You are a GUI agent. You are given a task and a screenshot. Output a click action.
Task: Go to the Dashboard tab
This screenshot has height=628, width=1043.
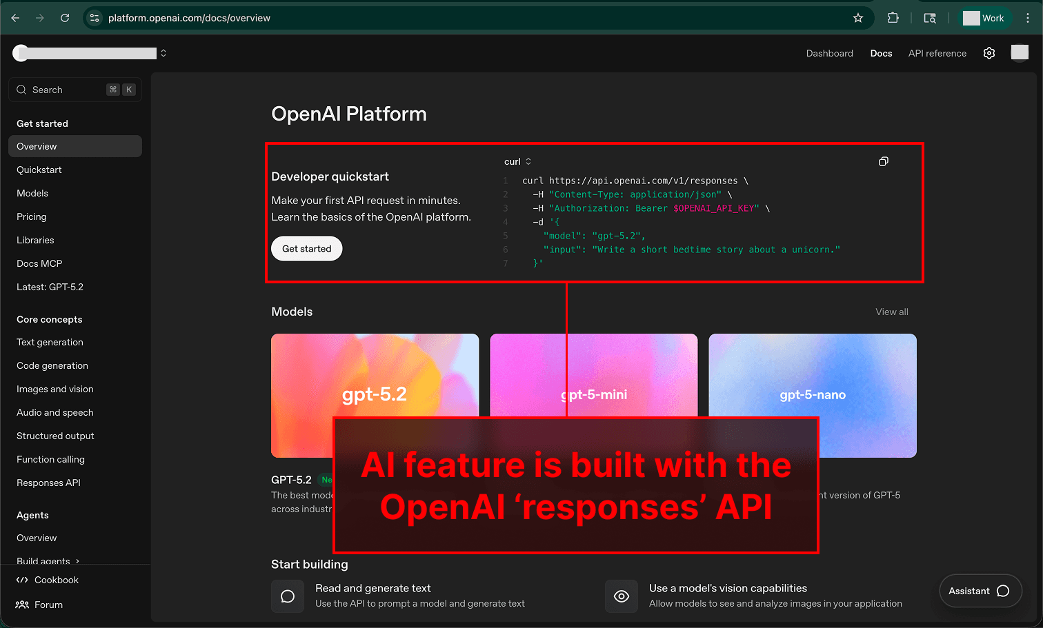(x=829, y=53)
